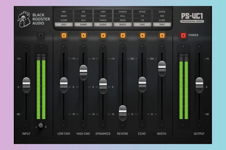
Task: Click the L/R balance knob
Action: click(x=41, y=125)
